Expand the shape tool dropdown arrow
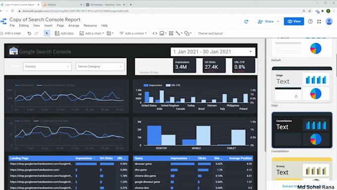 point(191,33)
